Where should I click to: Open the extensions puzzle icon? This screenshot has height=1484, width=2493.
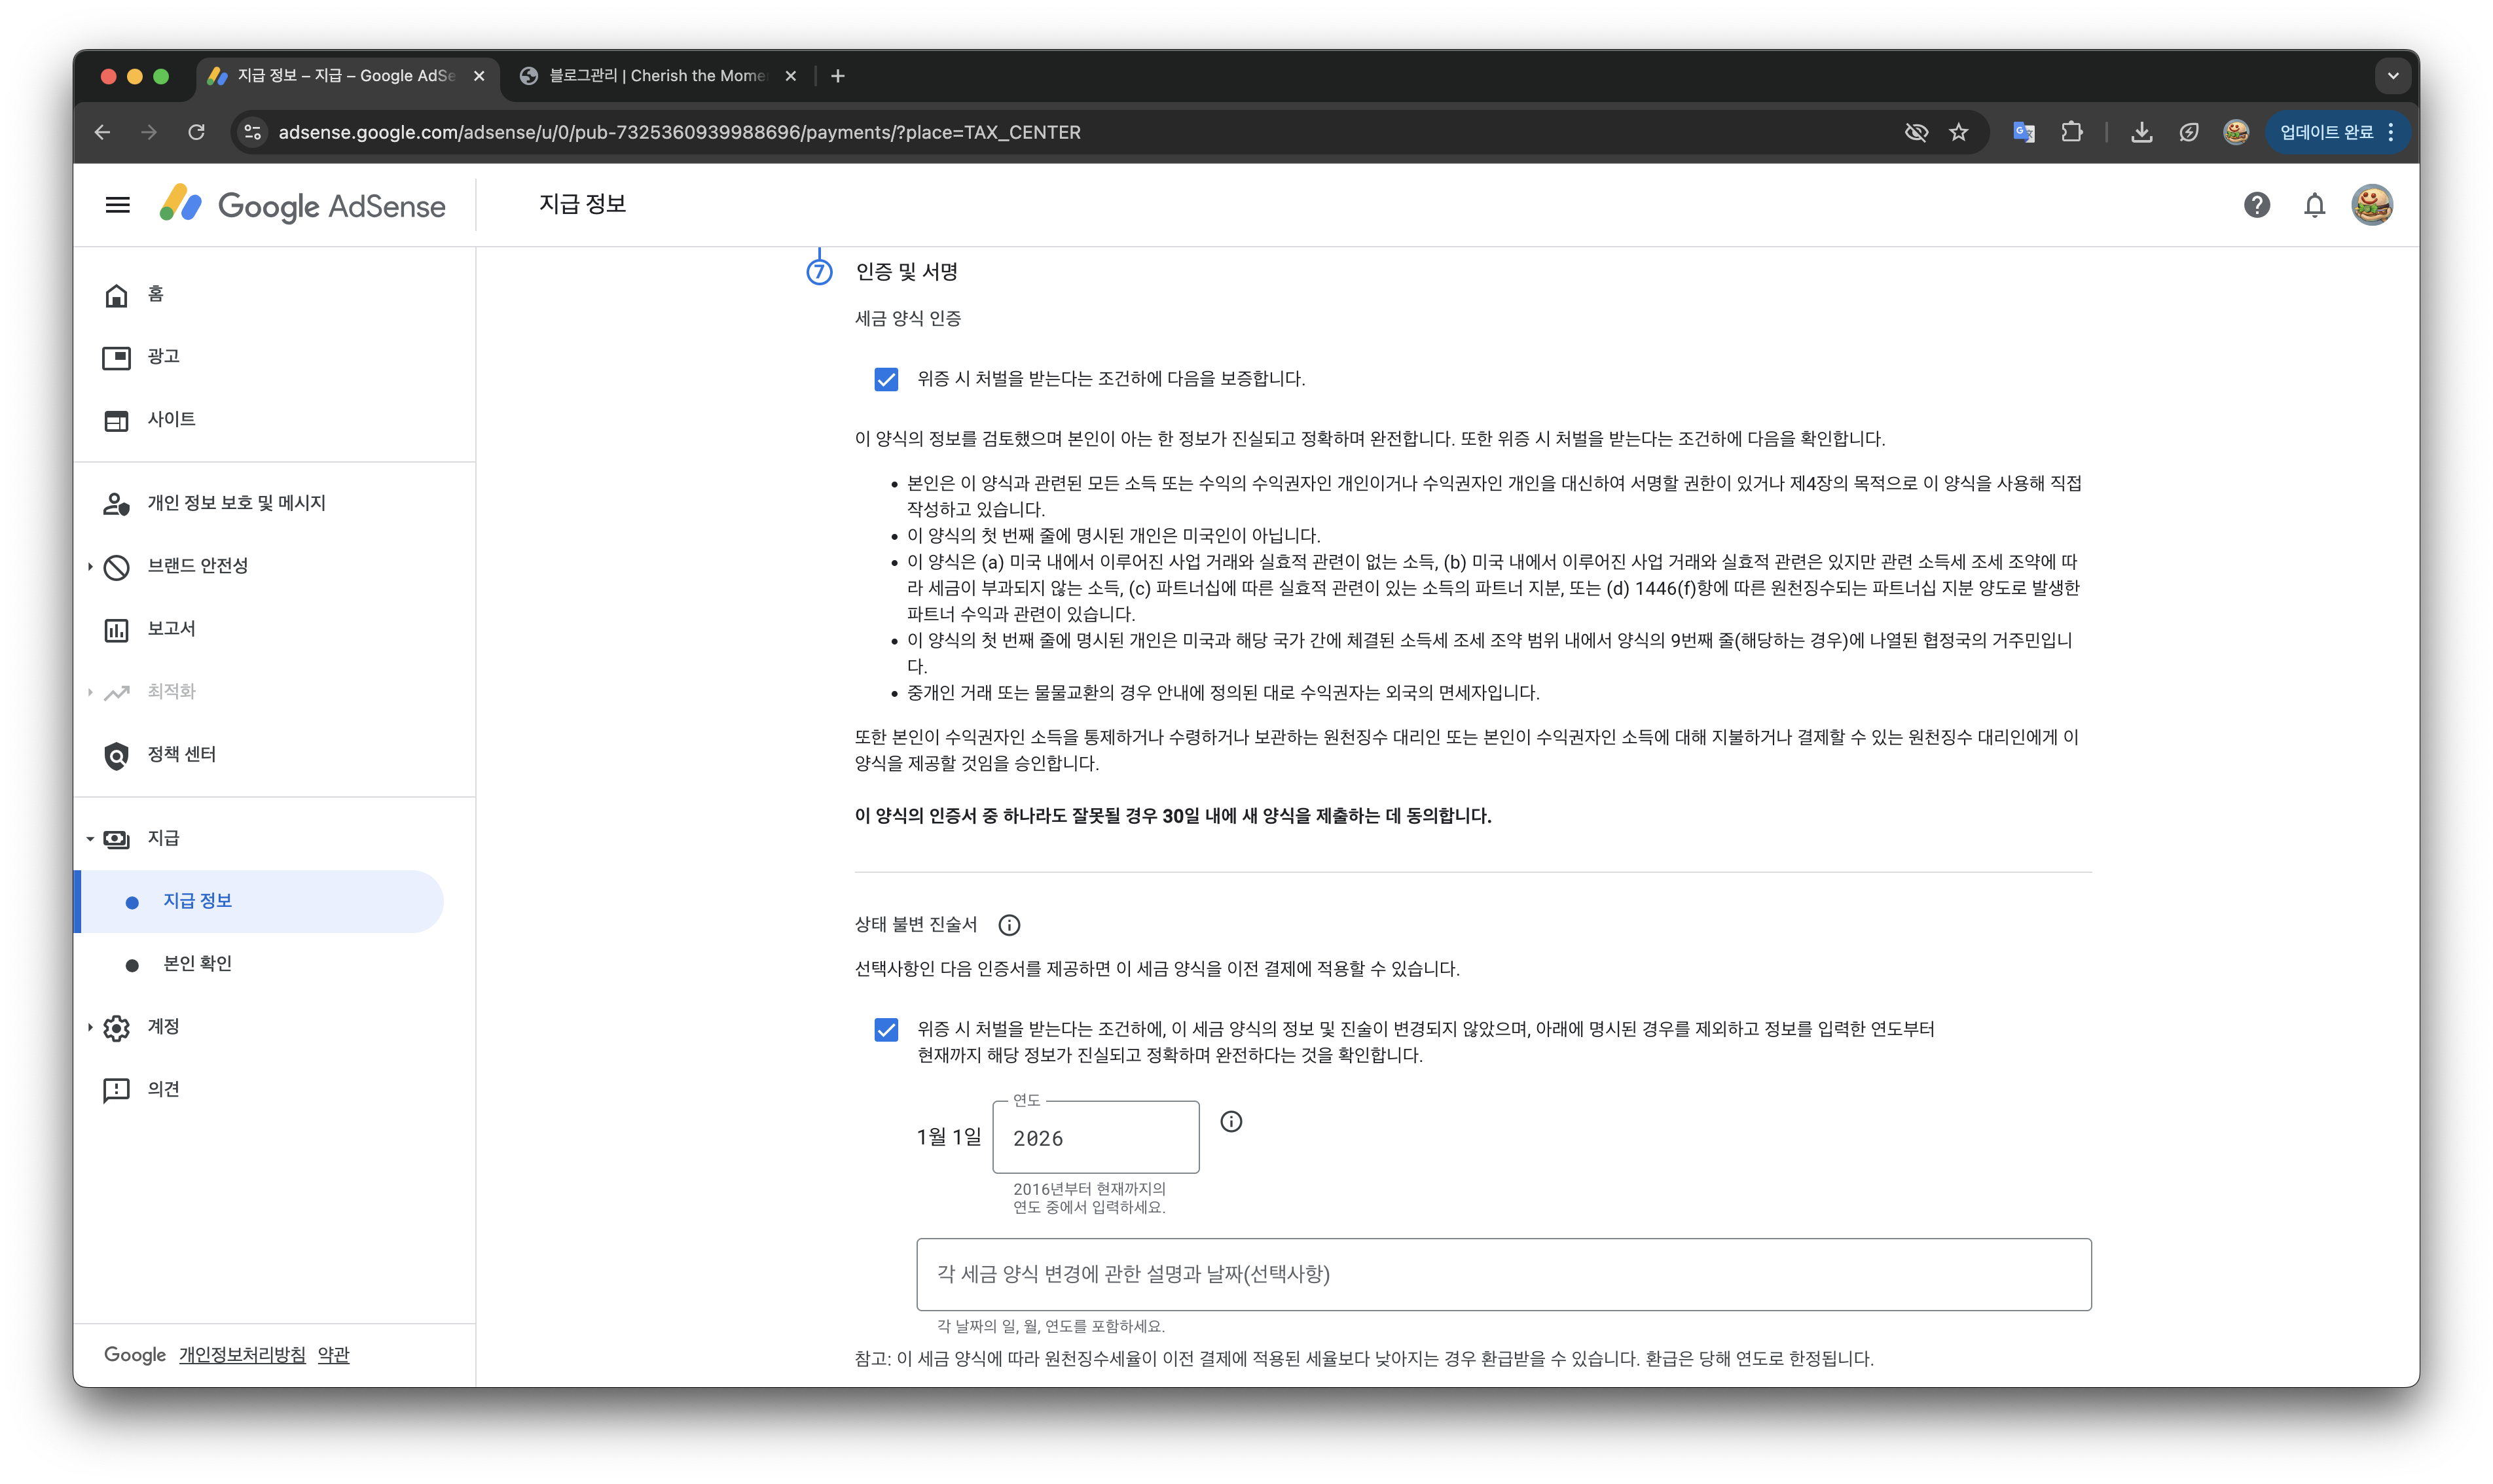2072,132
